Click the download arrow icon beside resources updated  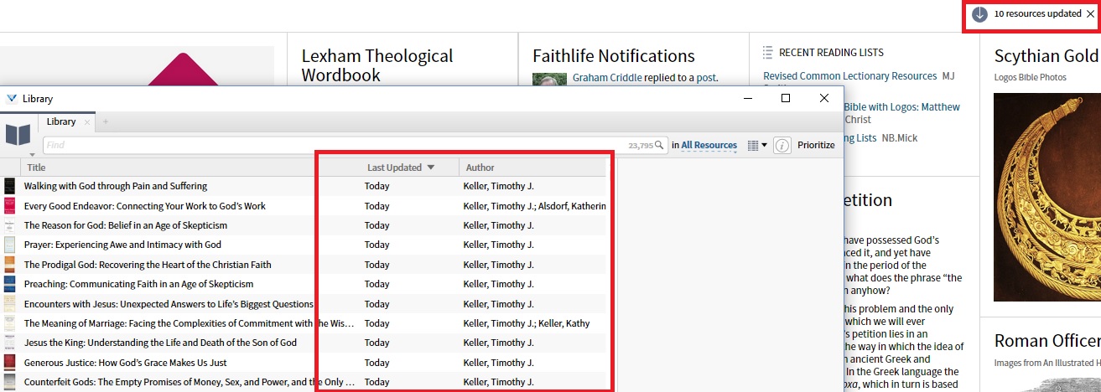coord(979,14)
